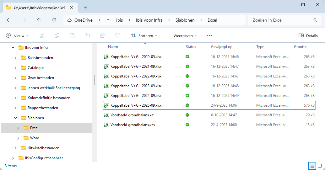
Task: Click the Ibis breadcrumb segment
Action: (119, 20)
